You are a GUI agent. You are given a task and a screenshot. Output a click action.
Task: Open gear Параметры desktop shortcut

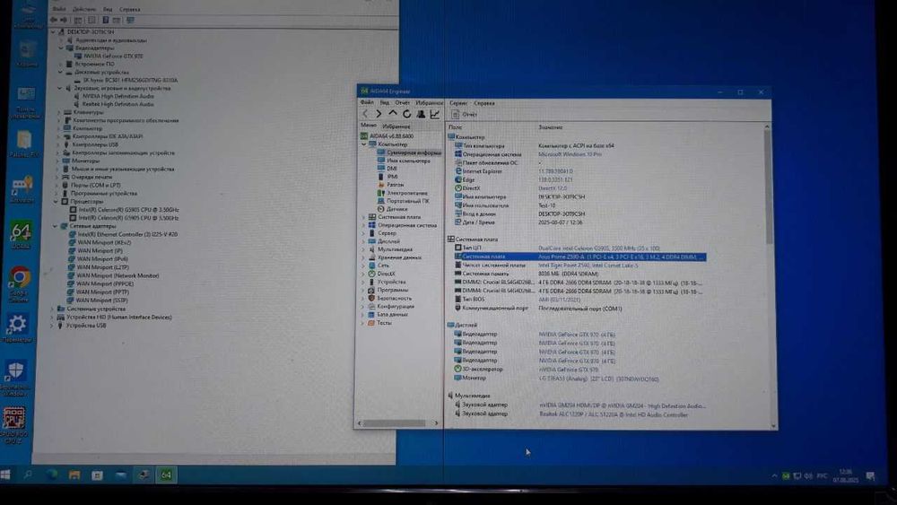pyautogui.click(x=16, y=328)
